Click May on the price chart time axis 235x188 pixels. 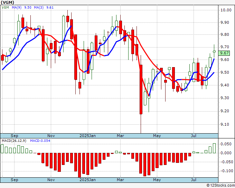tap(157, 136)
